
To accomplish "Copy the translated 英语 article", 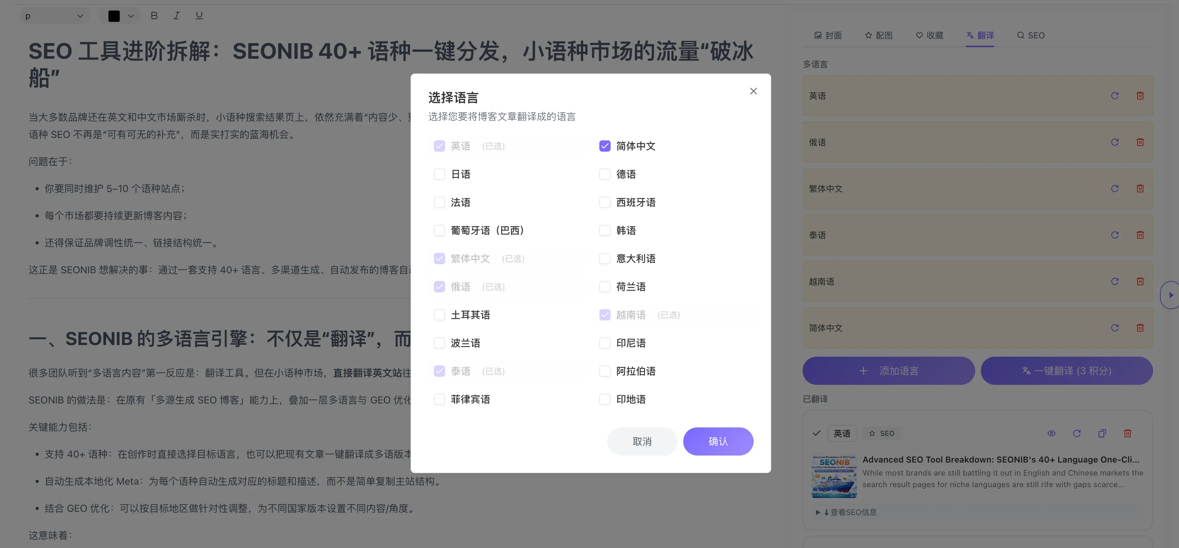I will pos(1102,433).
